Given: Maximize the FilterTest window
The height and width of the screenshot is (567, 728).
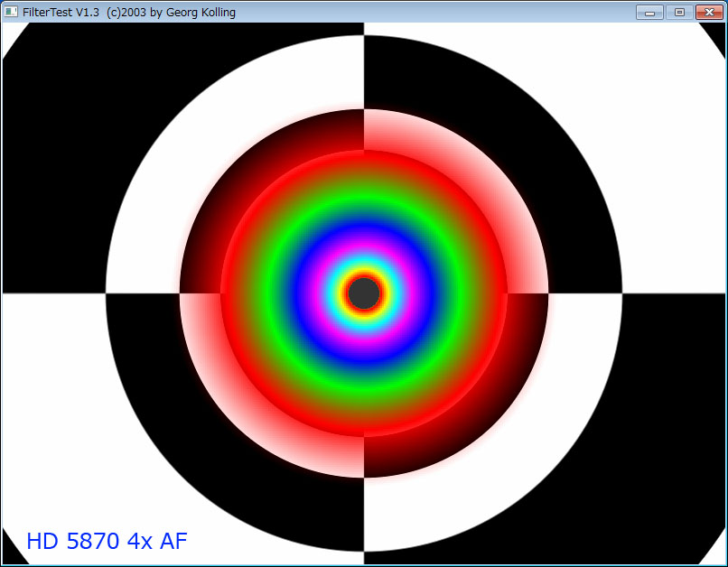Looking at the screenshot, I should coord(679,13).
